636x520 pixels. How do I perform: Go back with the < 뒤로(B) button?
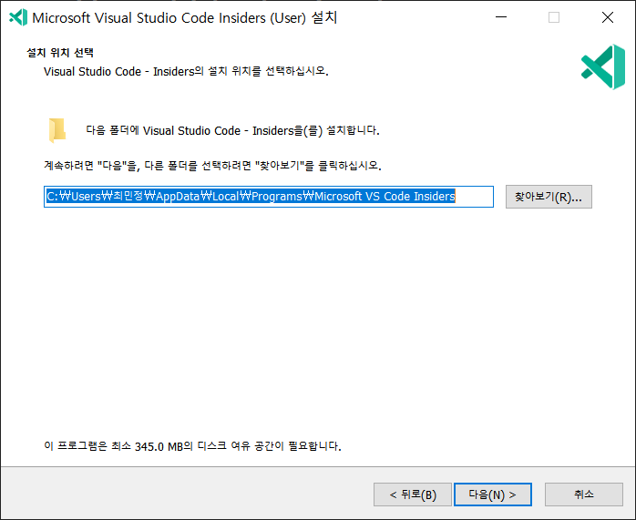413,495
